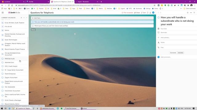This screenshot has height=110, width=197.
Task: Click the Zenkit To Do logo
Action: (14, 13)
